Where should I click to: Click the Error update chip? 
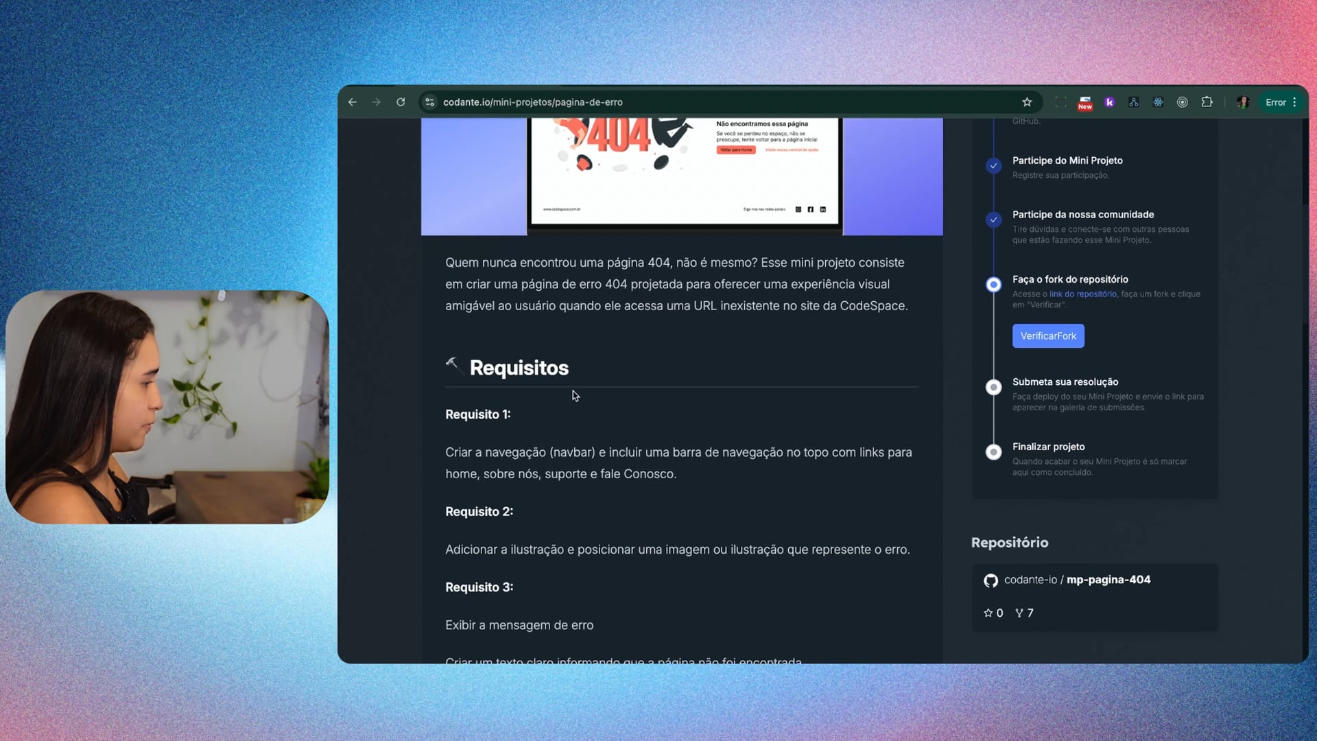click(1275, 102)
